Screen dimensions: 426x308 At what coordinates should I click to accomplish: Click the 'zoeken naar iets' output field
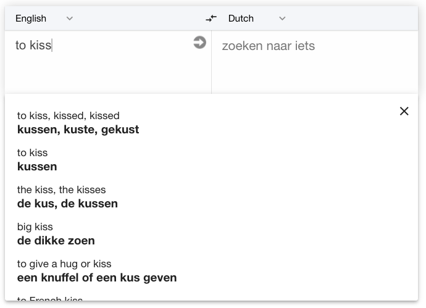tap(315, 62)
